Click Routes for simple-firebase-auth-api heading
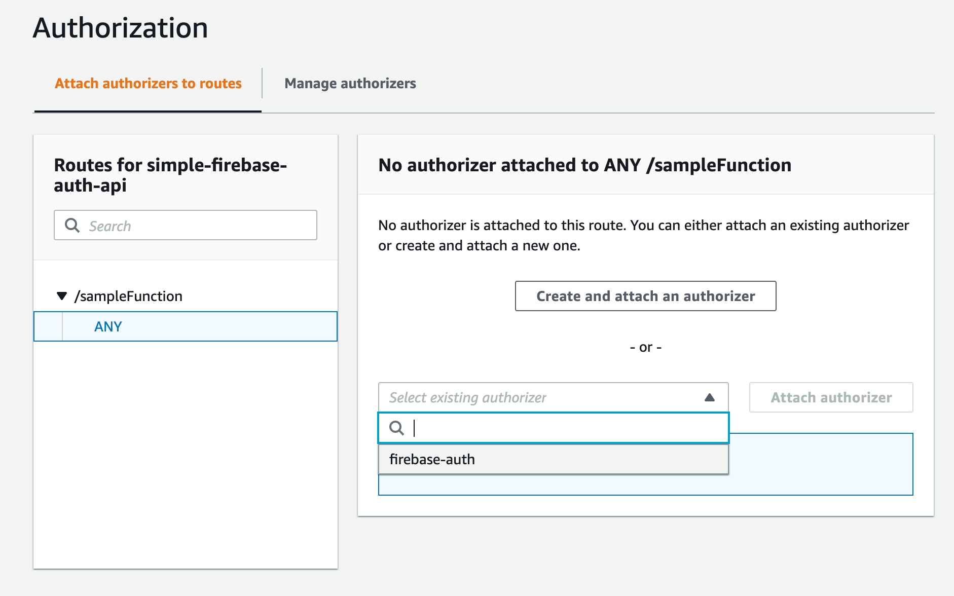Image resolution: width=954 pixels, height=596 pixels. pos(170,175)
